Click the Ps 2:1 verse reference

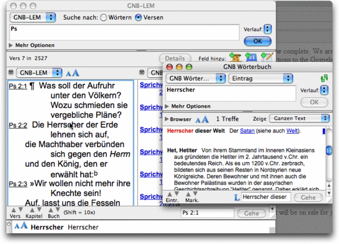18,86
